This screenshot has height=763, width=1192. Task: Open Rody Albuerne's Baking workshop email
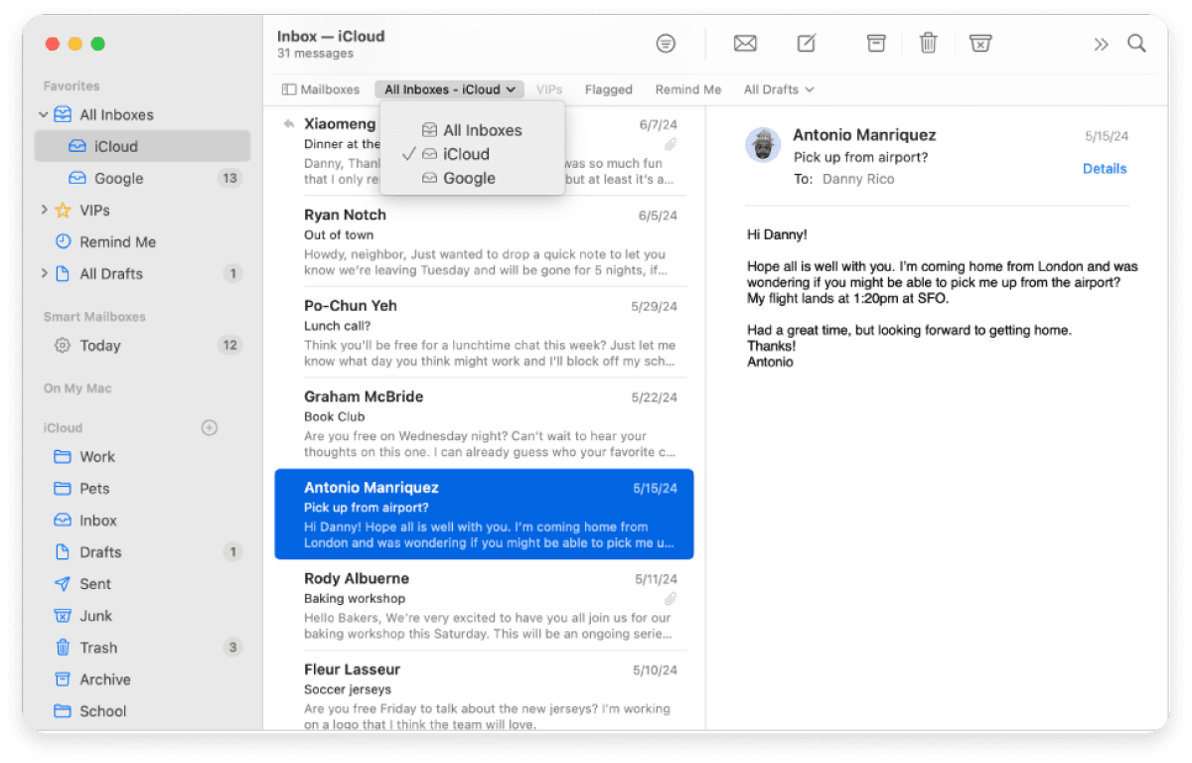click(x=484, y=605)
